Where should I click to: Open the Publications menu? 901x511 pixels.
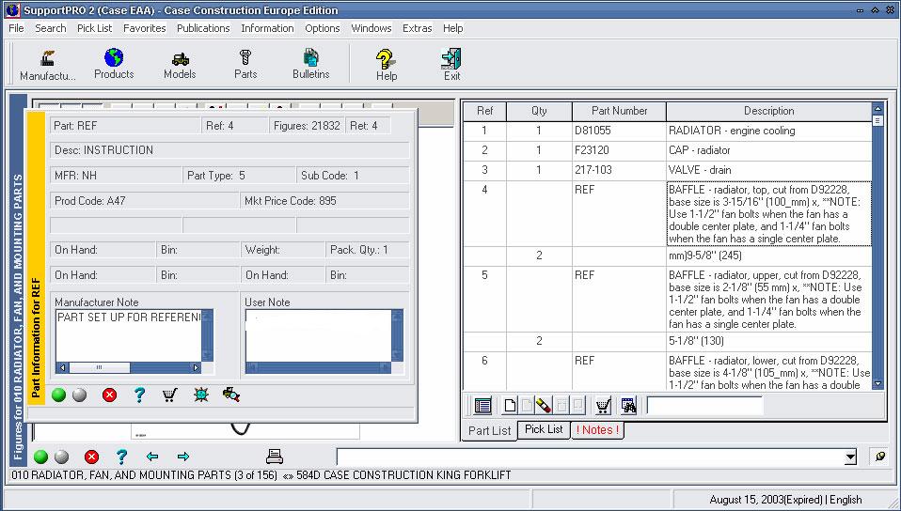(x=203, y=28)
